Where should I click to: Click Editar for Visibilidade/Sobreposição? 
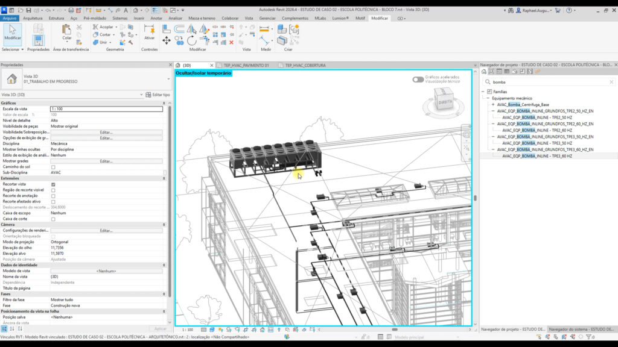tap(106, 132)
